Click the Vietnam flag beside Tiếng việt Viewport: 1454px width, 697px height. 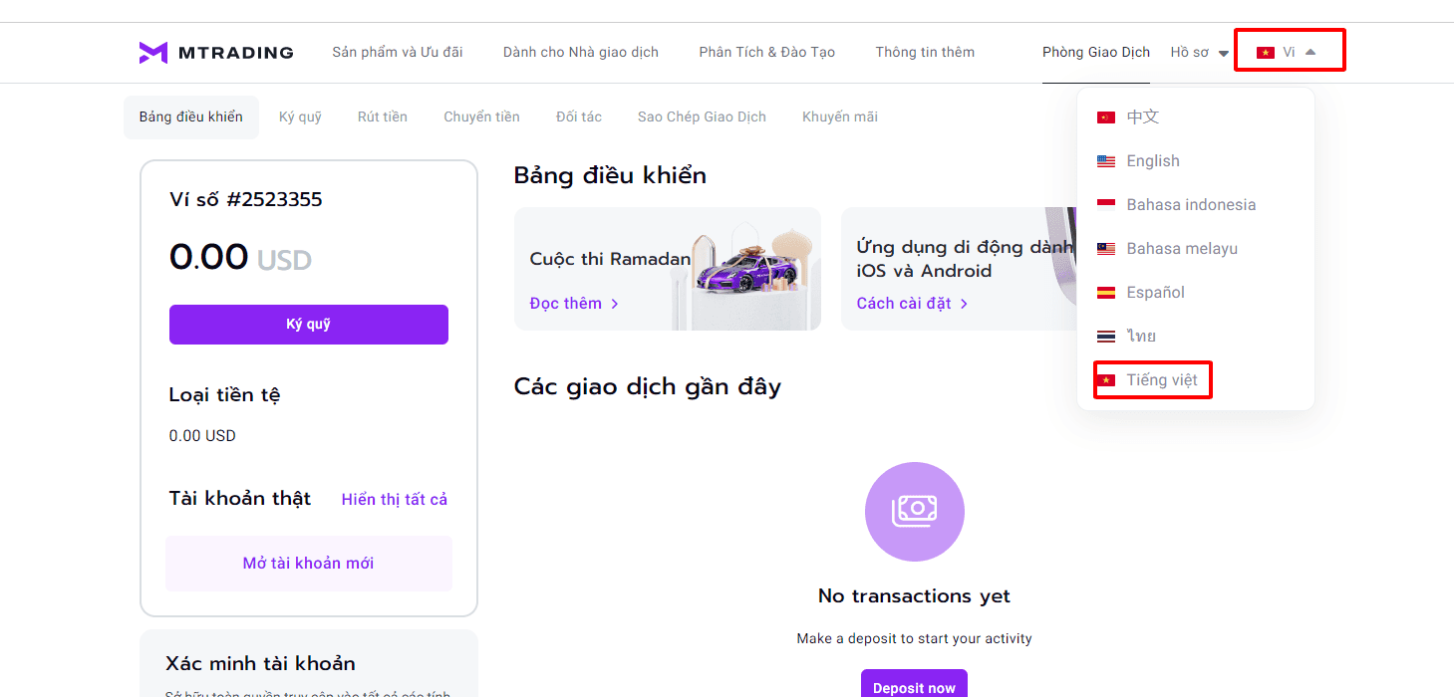click(1105, 380)
